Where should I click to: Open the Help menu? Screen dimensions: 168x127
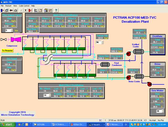[x=33, y=6]
